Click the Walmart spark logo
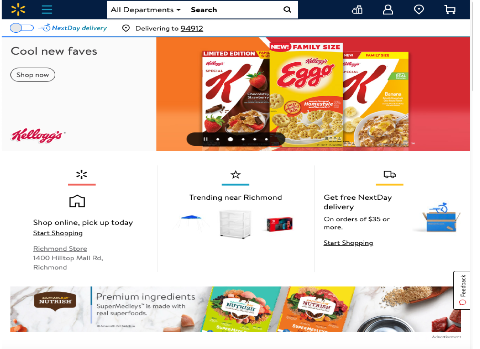Screen dimensions: 480x349 point(18,10)
